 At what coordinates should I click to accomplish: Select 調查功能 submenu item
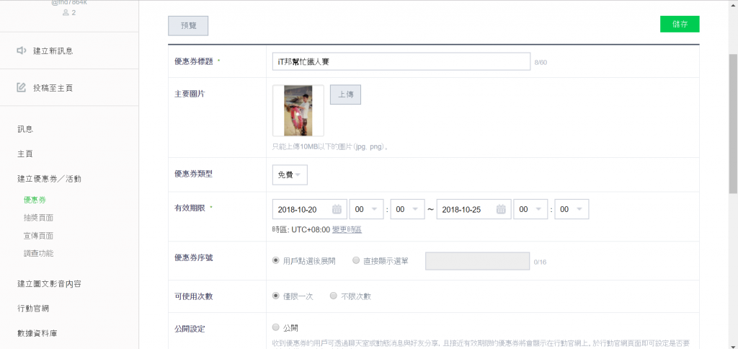tap(38, 253)
